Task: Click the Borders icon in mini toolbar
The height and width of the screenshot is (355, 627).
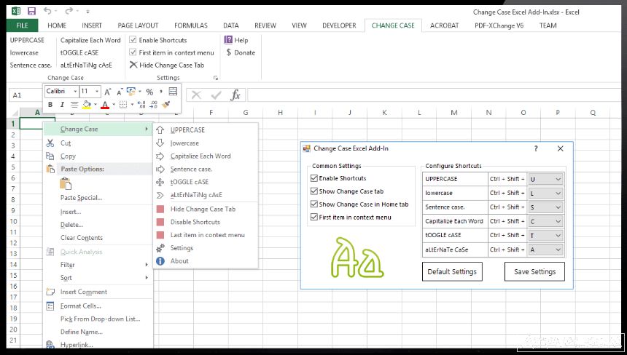Action: click(x=123, y=105)
